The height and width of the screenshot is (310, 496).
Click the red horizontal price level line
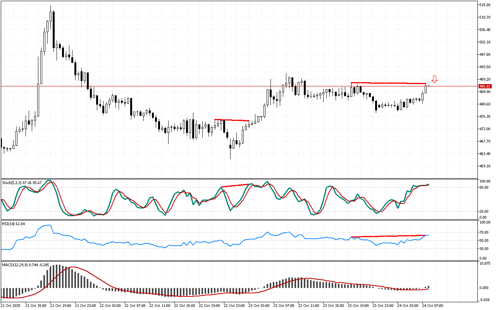(155, 86)
